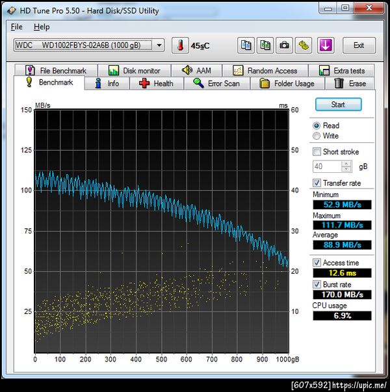Open options via the gears icon
The height and width of the screenshot is (392, 390).
pos(304,46)
